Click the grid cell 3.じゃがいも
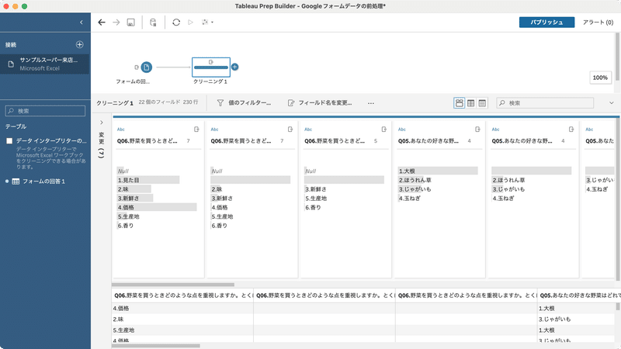Screen dimensions: 621x349 tap(577, 319)
